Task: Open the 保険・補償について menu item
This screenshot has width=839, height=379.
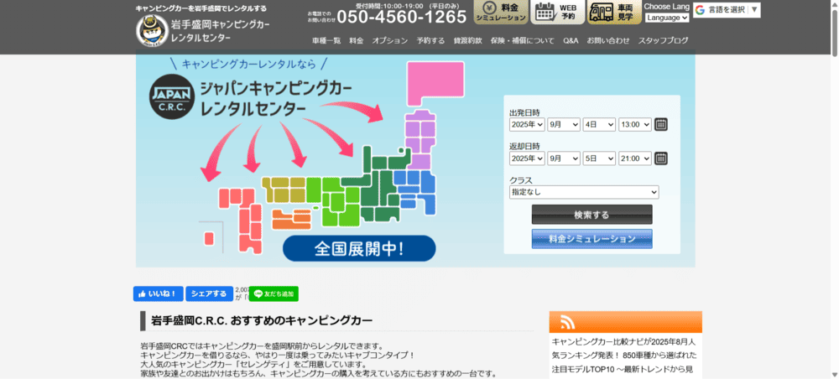Action: pyautogui.click(x=522, y=40)
